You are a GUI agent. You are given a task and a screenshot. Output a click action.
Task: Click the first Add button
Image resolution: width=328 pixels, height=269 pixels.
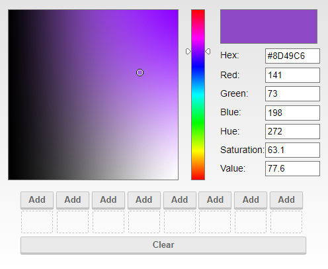click(x=37, y=200)
